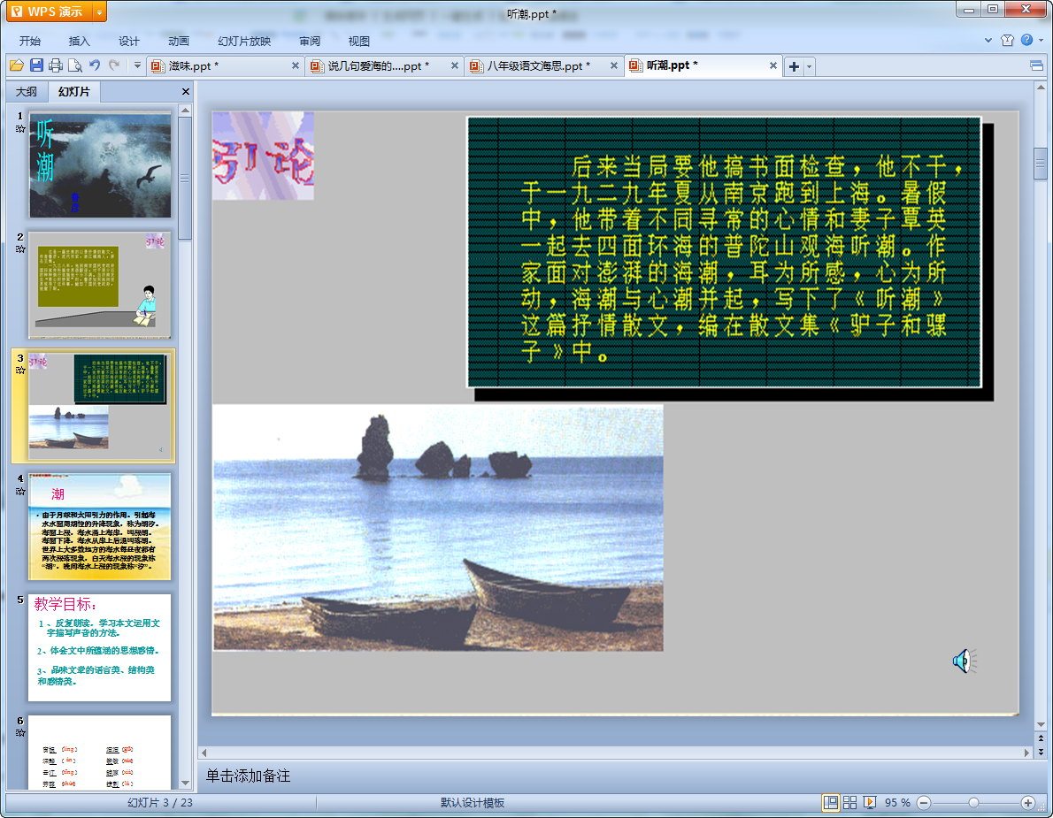Viewport: 1053px width, 818px height.
Task: Click the speaker sound icon on slide
Action: click(964, 661)
